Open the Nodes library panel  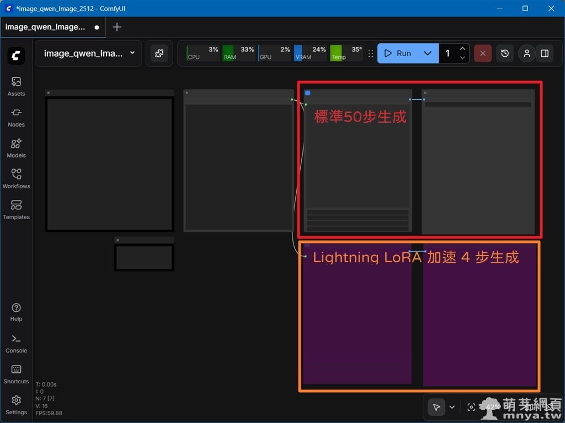coord(16,117)
